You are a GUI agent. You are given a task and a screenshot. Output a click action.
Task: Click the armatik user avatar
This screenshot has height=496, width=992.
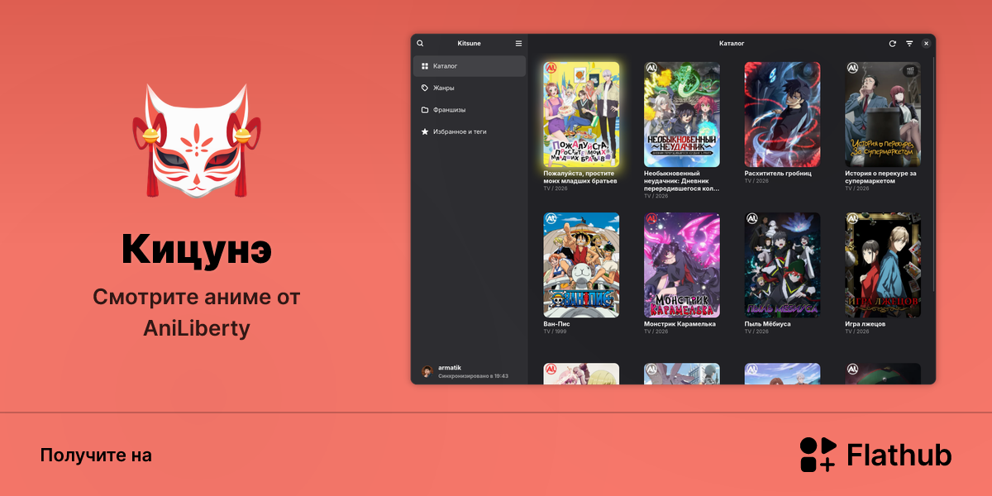pyautogui.click(x=427, y=371)
